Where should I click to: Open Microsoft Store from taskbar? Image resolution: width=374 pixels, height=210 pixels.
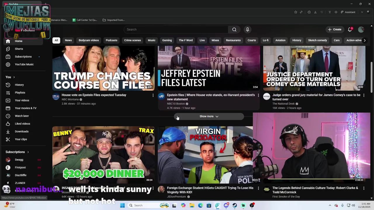[x=209, y=205]
